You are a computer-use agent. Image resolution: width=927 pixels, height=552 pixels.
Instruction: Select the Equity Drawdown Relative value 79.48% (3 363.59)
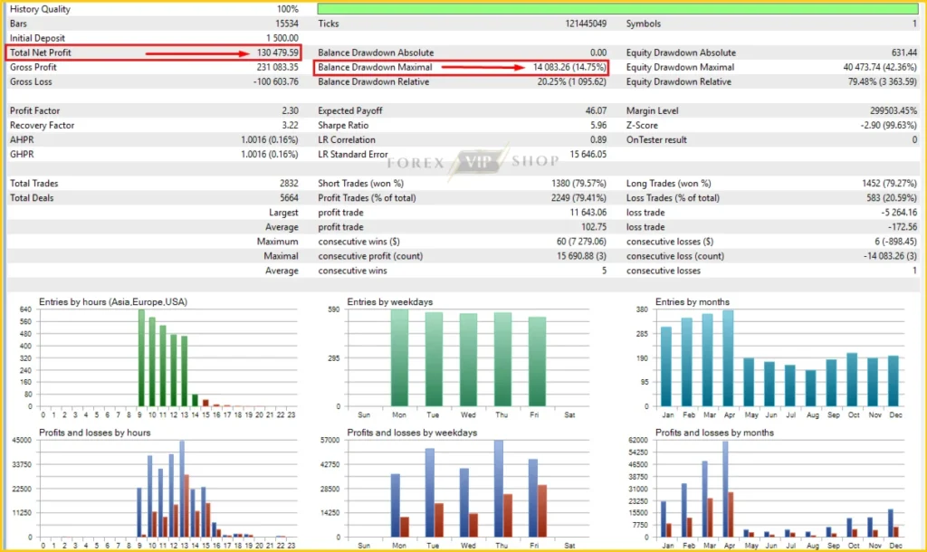pos(882,81)
